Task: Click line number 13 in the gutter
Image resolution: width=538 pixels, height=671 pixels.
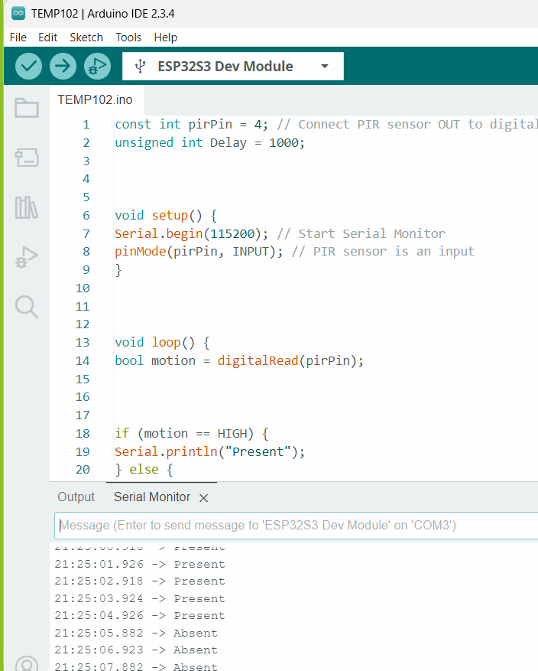Action: point(83,342)
